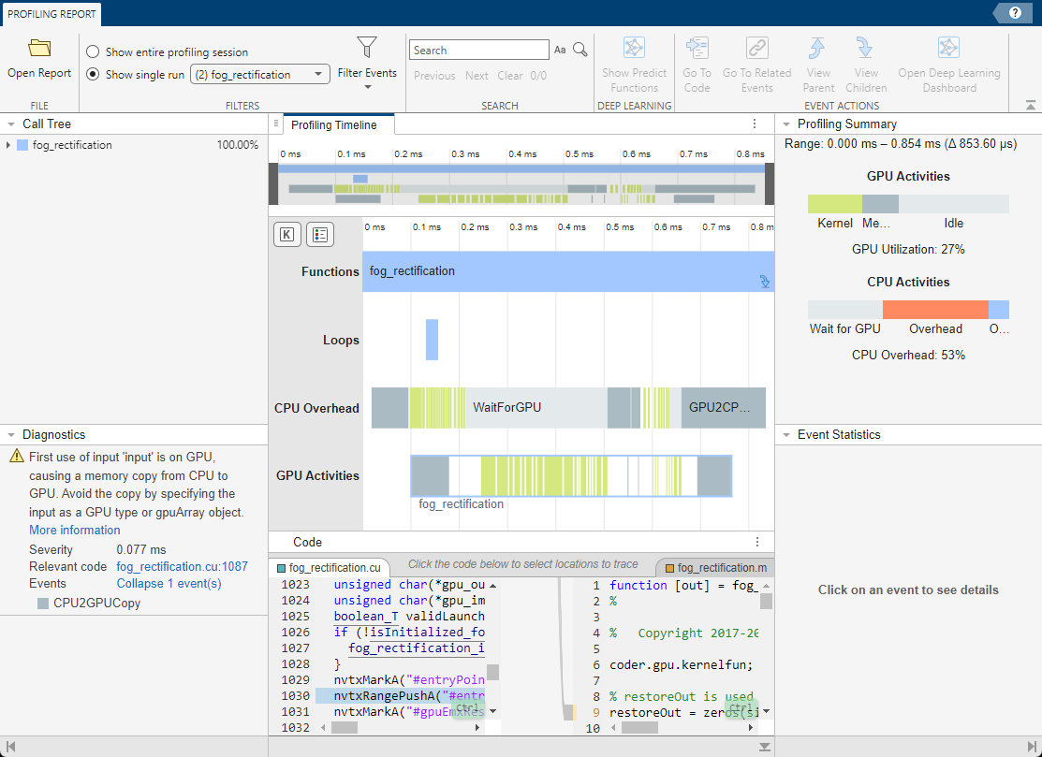Open the Profiling Timeline three-dot options menu
This screenshot has width=1042, height=757.
[755, 124]
